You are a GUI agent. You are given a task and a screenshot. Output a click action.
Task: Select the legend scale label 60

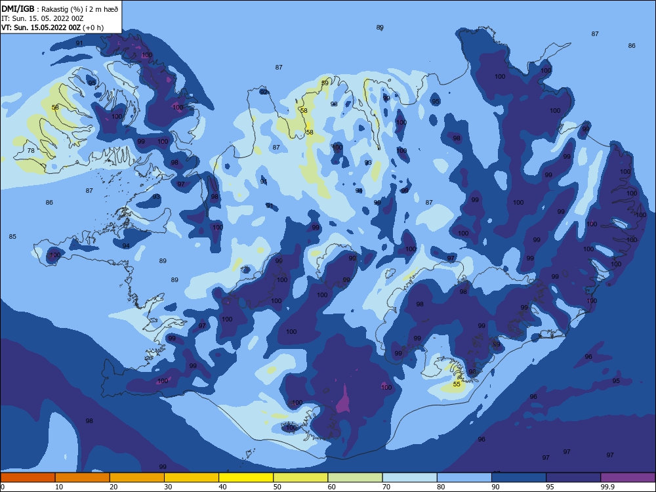[x=332, y=487]
